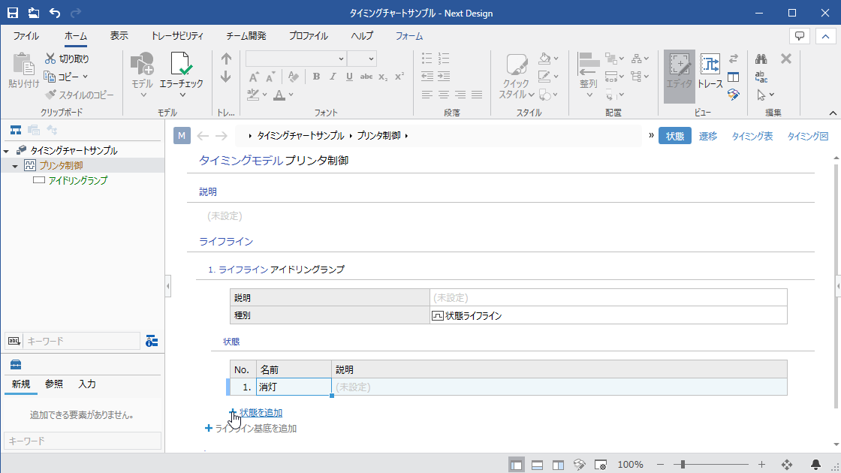Click the copy icon labeled コピー
This screenshot has height=473, width=841.
tap(50, 77)
